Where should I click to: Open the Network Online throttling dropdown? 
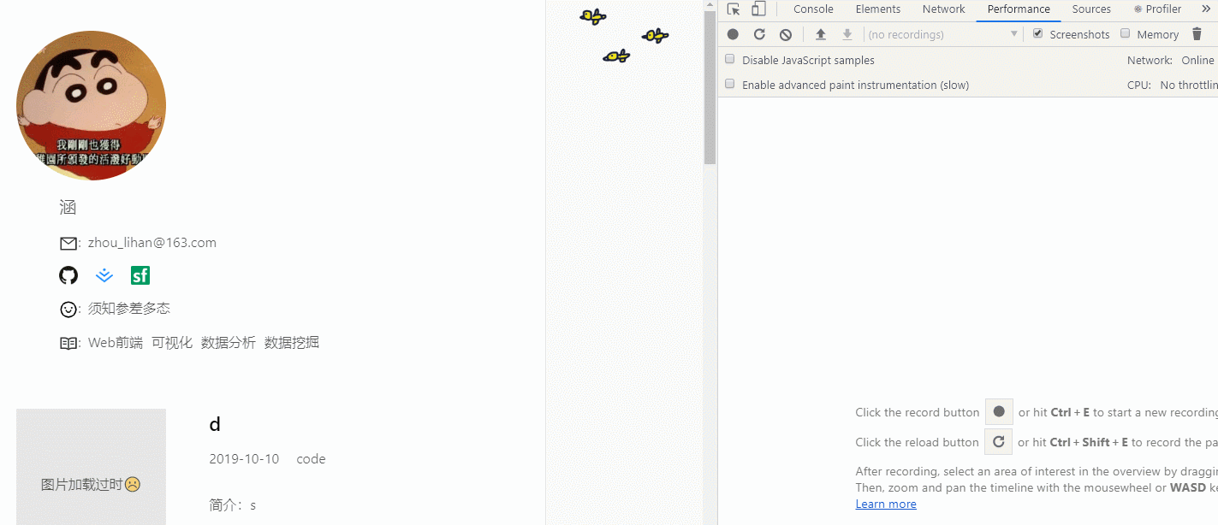(x=1198, y=60)
